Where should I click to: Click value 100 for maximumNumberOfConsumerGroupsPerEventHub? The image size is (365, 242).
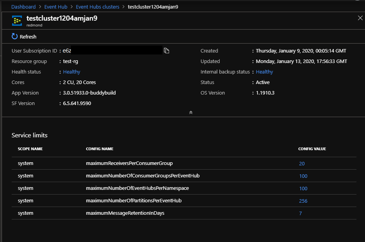click(303, 176)
